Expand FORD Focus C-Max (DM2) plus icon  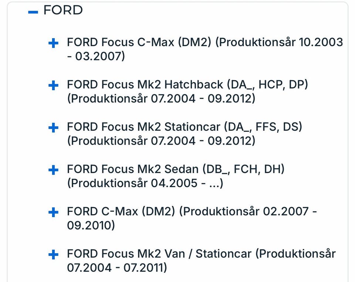(54, 44)
